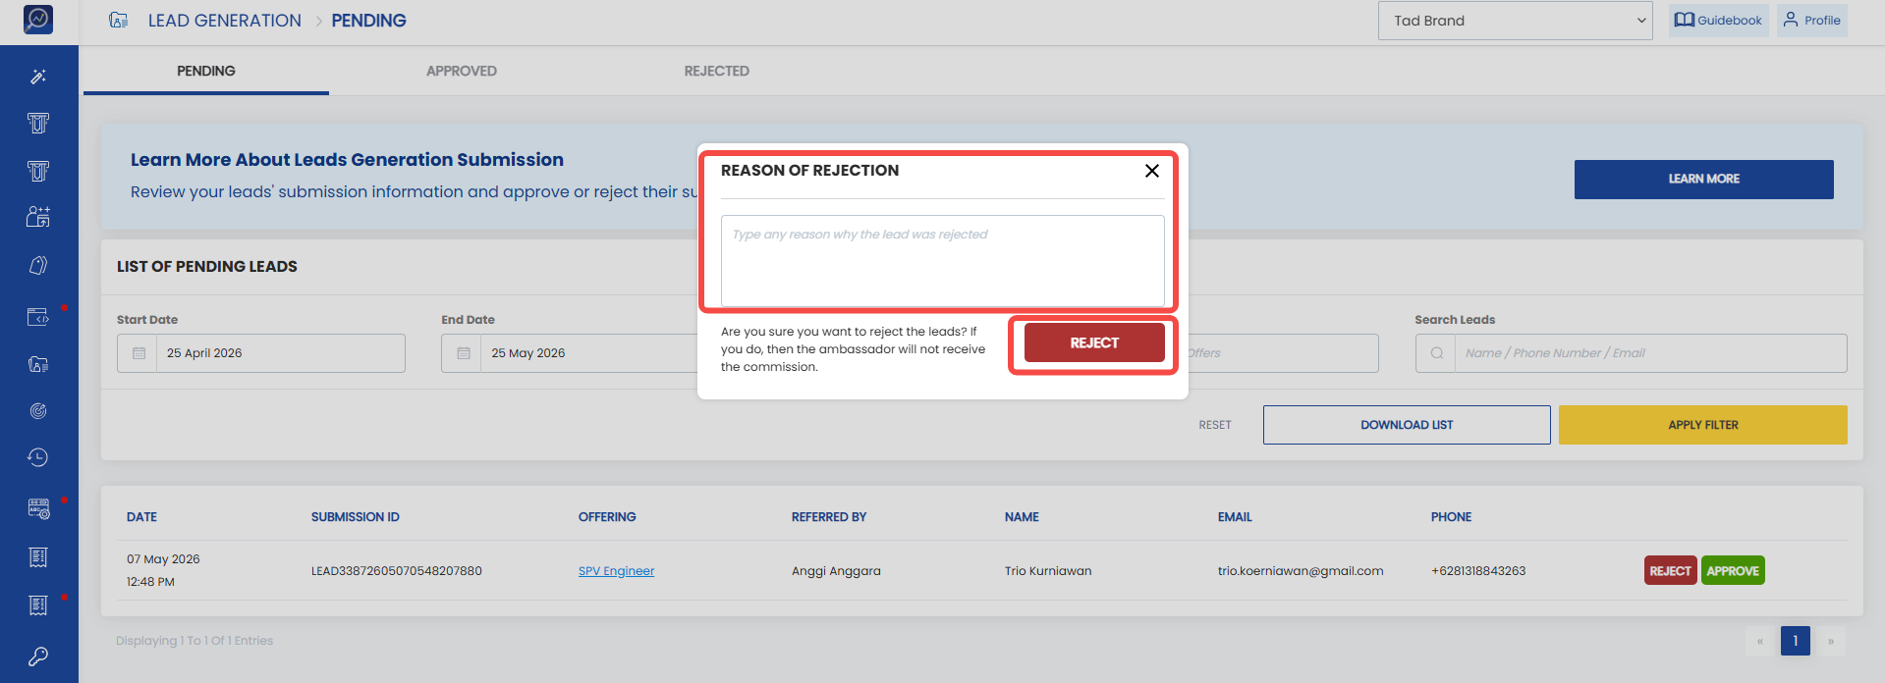Open the Start Date calendar picker

click(139, 353)
